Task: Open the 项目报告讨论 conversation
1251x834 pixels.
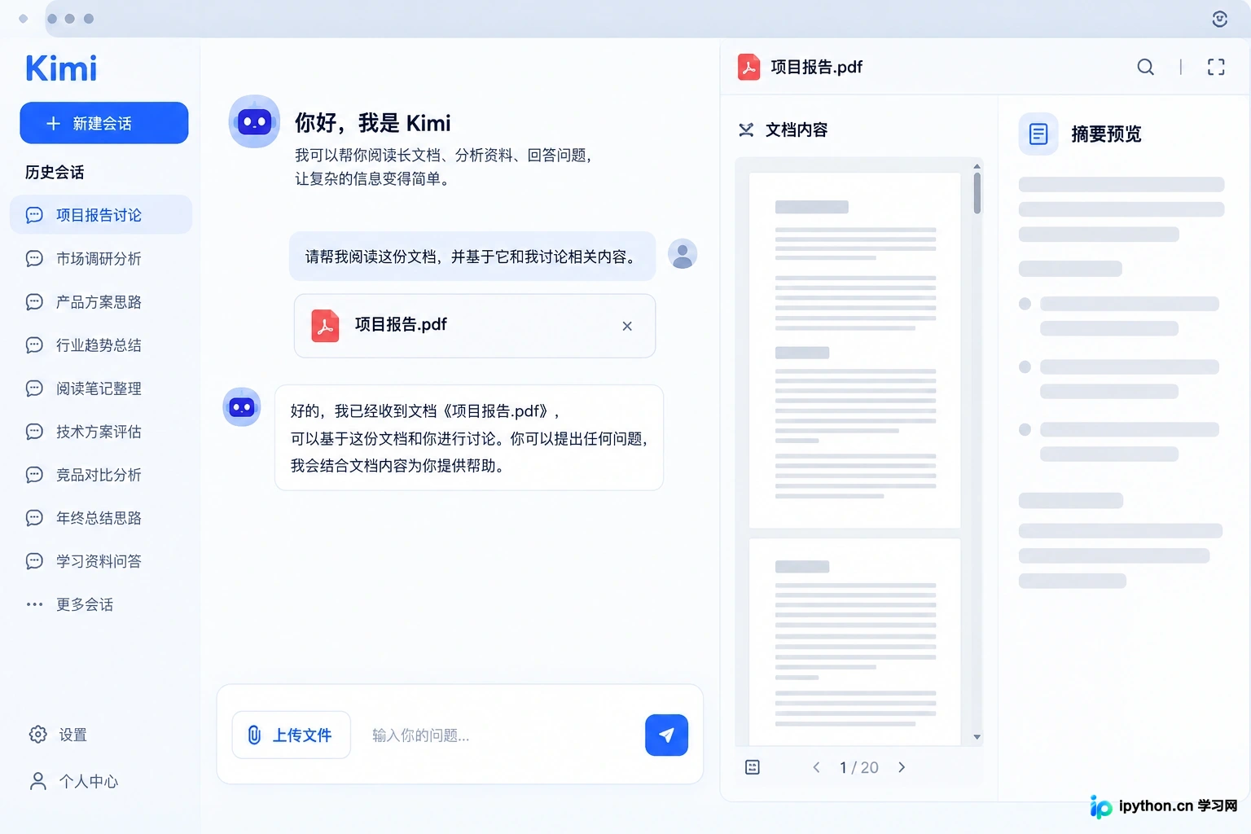Action: point(101,215)
